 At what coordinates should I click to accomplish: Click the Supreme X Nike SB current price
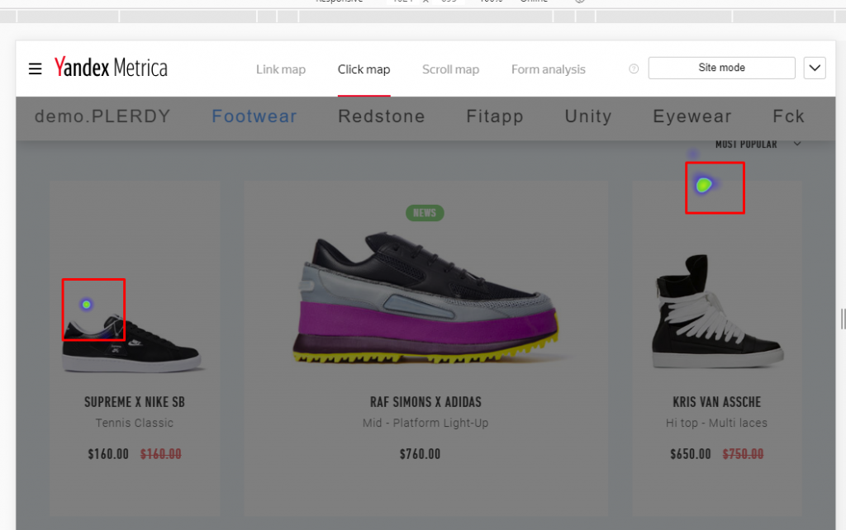(x=108, y=455)
